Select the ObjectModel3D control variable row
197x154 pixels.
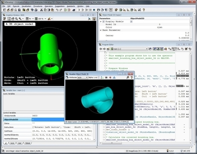pos(34,120)
